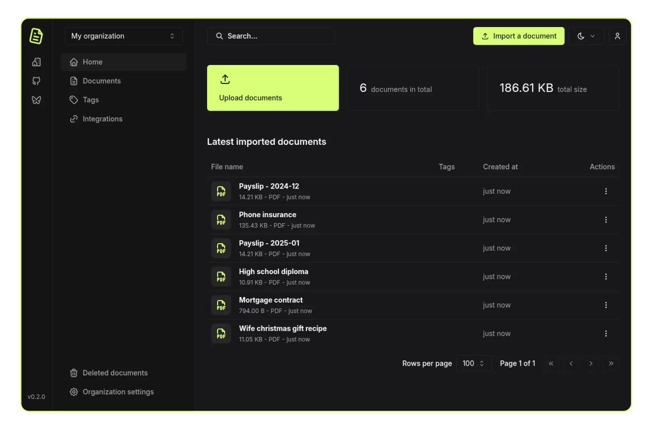
Task: Click the version label v0.2.0
Action: pyautogui.click(x=36, y=397)
